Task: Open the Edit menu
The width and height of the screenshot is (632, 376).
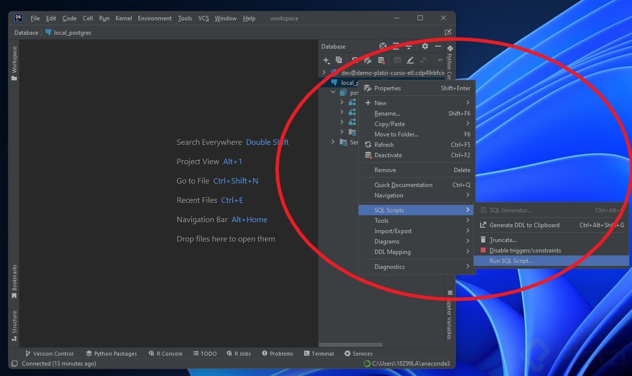Action: point(51,18)
